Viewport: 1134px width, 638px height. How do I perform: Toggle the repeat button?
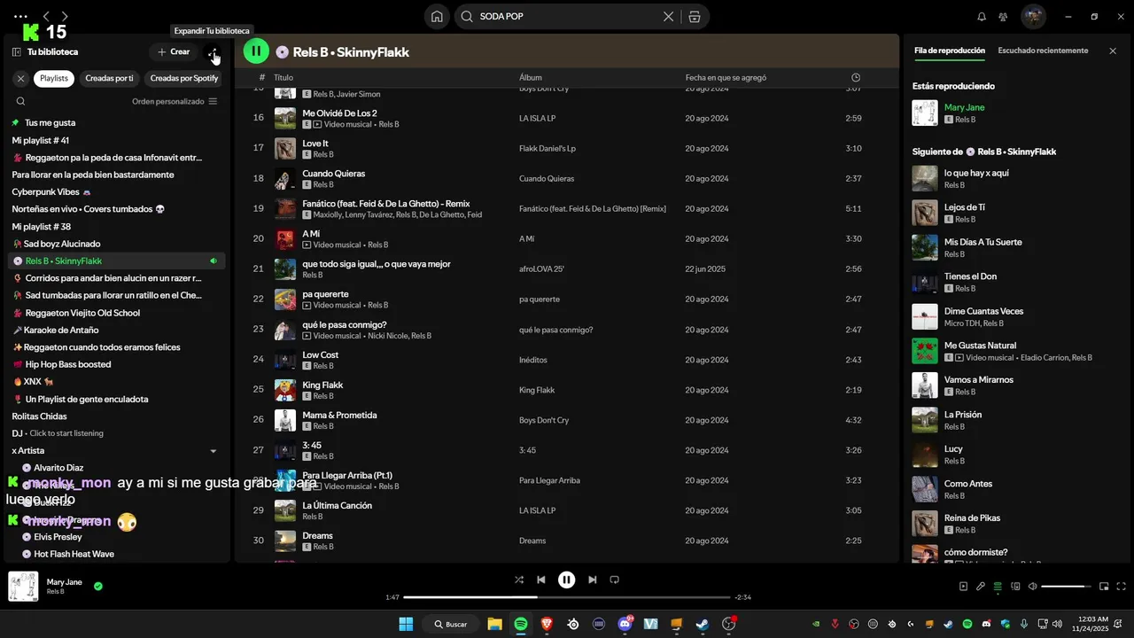pyautogui.click(x=614, y=580)
